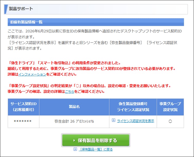194x157 pixels.
Task: Click the arrow icon beside ライセンス認証状況を表示
Action: click(113, 120)
